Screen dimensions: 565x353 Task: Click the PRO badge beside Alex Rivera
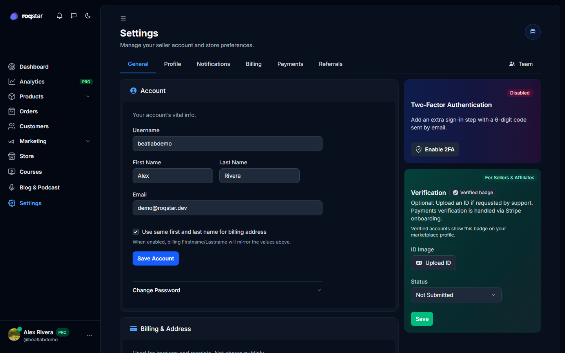[x=62, y=332]
